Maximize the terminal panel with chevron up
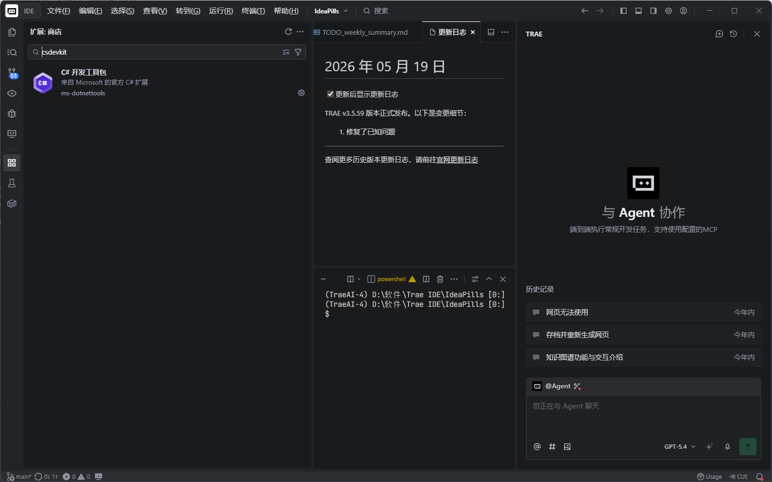The width and height of the screenshot is (772, 482). click(489, 279)
